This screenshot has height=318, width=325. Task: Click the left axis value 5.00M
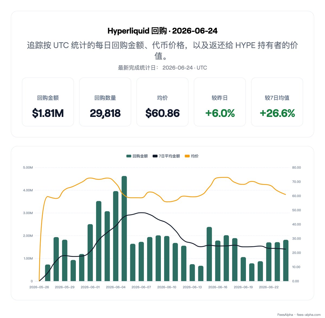pos(28,168)
